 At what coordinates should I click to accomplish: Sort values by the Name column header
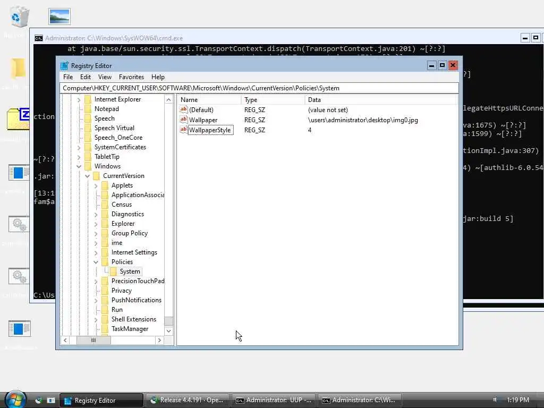tap(209, 100)
